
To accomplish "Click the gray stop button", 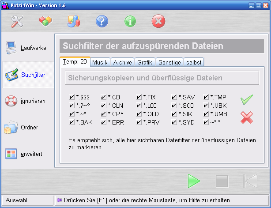I will [x=222, y=181].
